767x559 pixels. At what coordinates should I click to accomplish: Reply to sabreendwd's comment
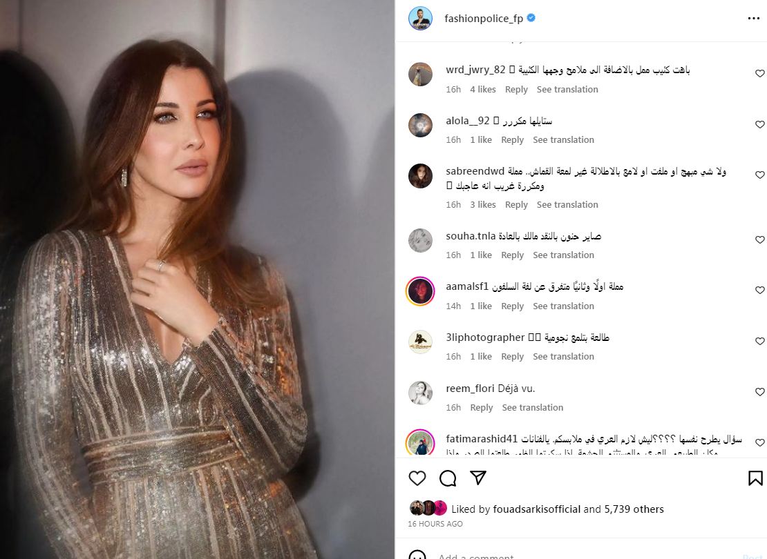(516, 205)
